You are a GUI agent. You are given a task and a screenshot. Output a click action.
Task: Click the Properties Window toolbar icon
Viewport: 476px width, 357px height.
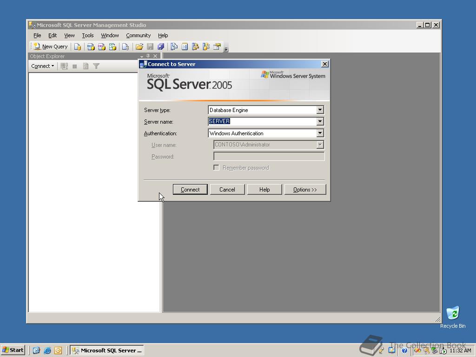(217, 46)
